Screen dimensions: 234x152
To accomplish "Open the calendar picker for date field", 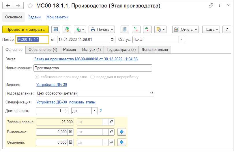I will click(x=112, y=39).
